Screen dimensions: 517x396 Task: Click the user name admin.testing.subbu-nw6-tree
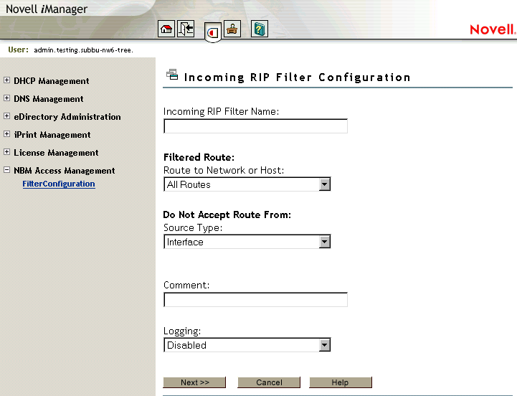83,50
